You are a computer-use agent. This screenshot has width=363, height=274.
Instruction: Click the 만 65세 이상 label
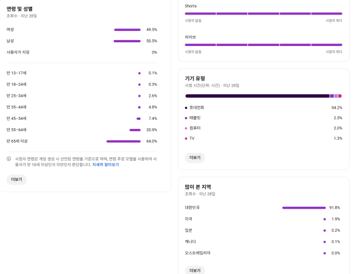(x=17, y=141)
